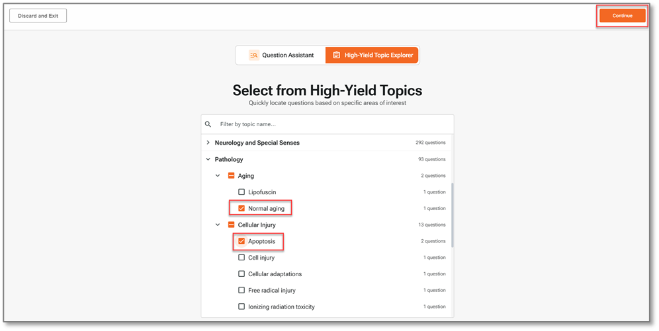659x331 pixels.
Task: Click the High-Yield Topic Explorer clipboard icon
Action: pos(336,55)
